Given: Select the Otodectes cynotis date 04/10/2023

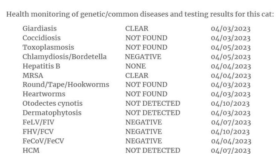Looking at the screenshot, I should [x=230, y=104].
